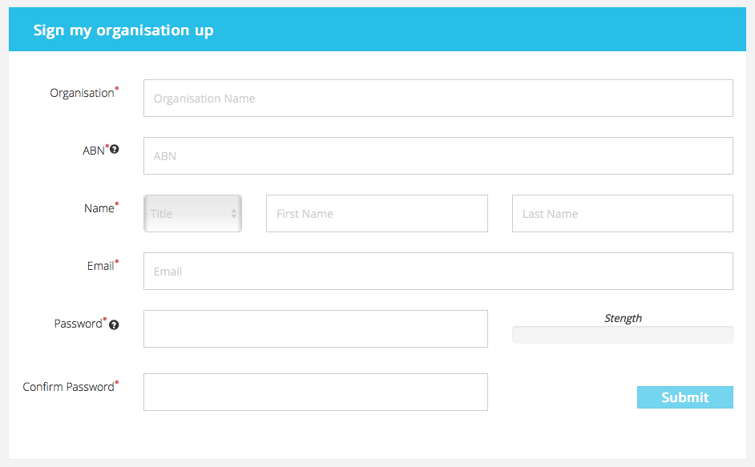
Task: Click the Organisation field label
Action: tap(83, 93)
